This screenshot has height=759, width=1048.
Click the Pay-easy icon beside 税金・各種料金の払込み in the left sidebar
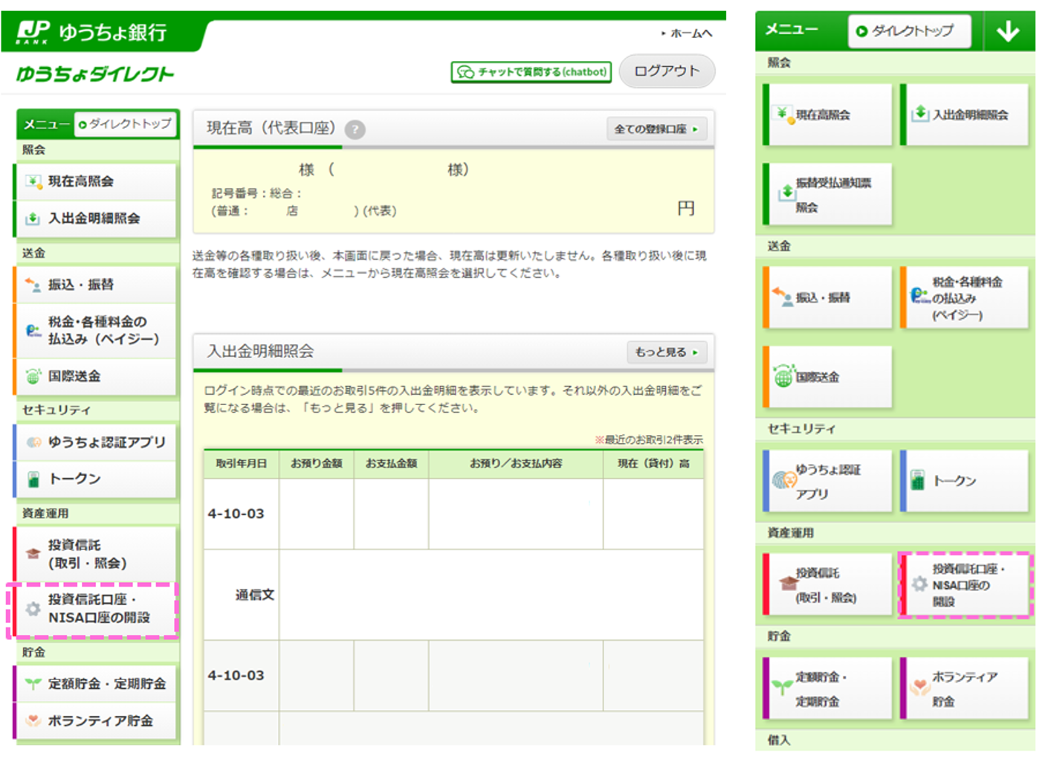tap(33, 331)
